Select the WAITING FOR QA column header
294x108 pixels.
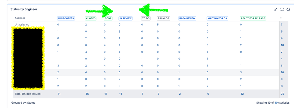217,18
